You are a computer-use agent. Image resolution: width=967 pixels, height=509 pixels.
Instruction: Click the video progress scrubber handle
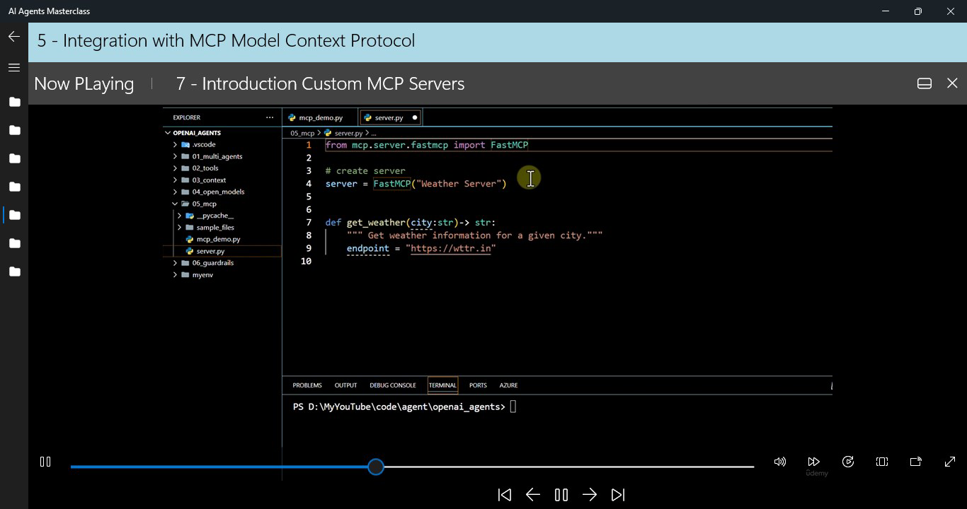[x=376, y=467]
